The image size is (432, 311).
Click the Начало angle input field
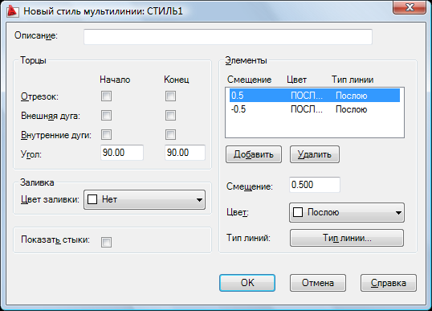(x=122, y=153)
